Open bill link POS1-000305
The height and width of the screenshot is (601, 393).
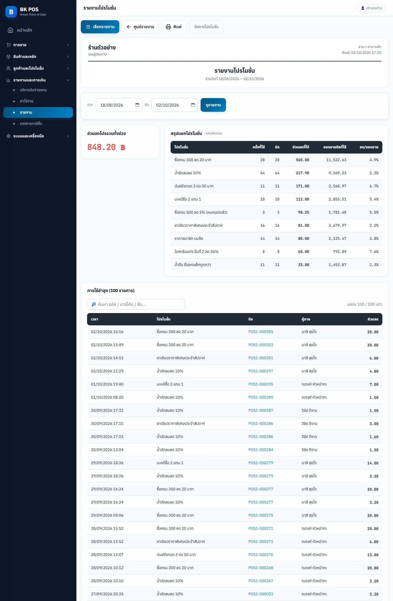[261, 332]
